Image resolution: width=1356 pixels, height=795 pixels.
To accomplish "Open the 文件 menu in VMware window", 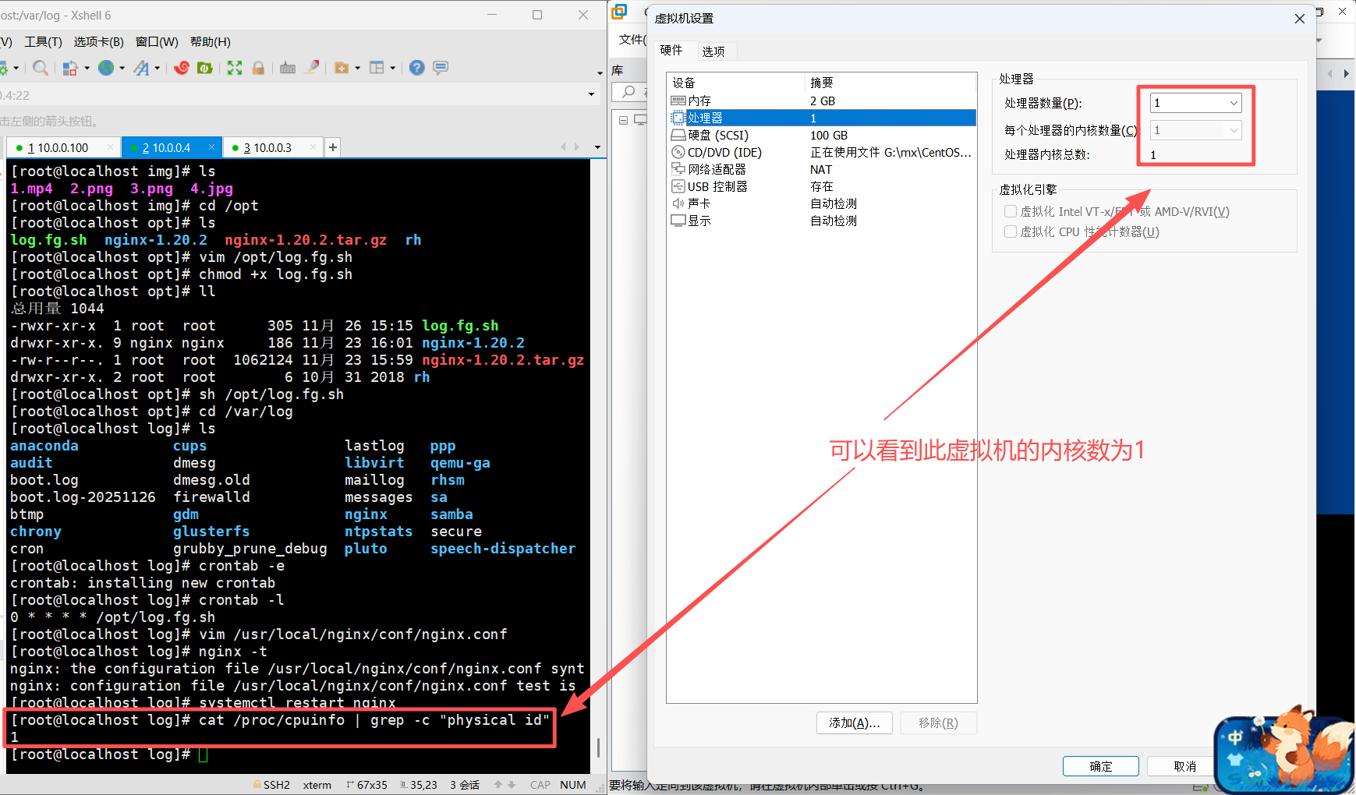I will tap(632, 40).
